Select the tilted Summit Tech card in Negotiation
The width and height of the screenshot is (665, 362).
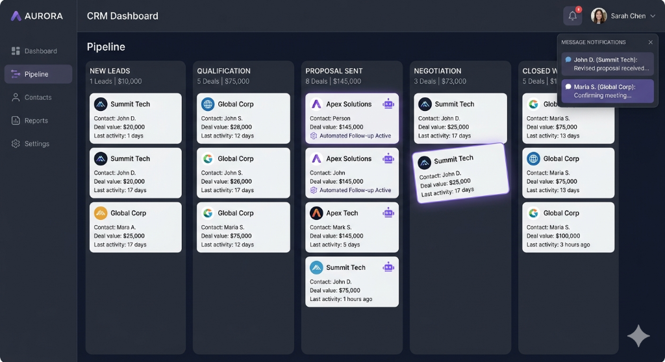coord(460,173)
